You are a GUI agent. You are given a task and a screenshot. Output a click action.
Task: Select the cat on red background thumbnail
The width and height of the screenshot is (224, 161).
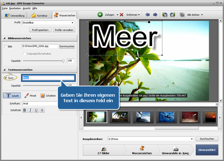[x=190, y=117]
